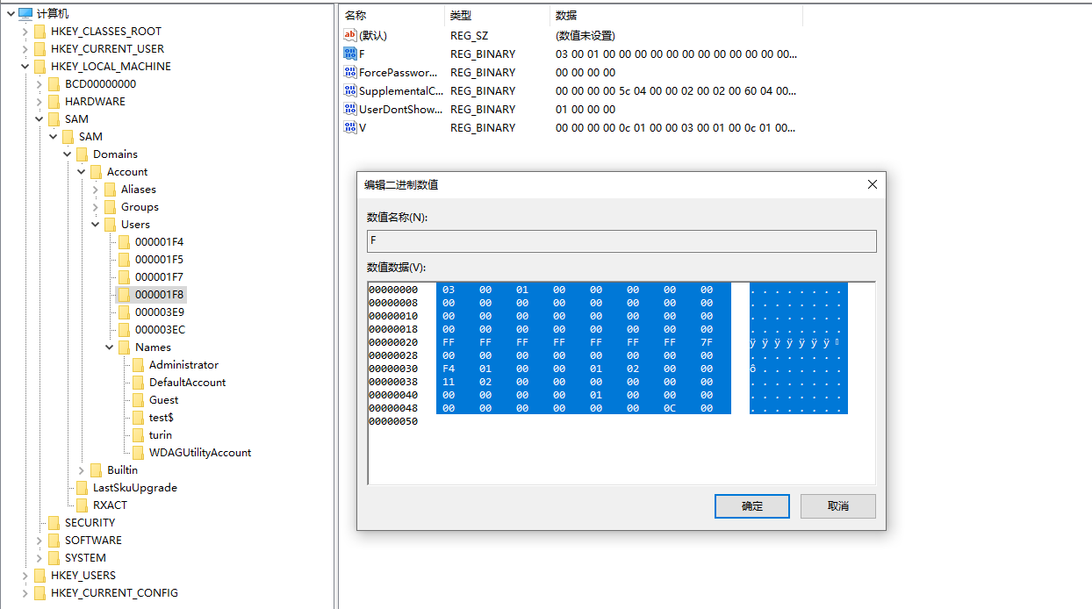Sort by the 数据 column header

[676, 15]
